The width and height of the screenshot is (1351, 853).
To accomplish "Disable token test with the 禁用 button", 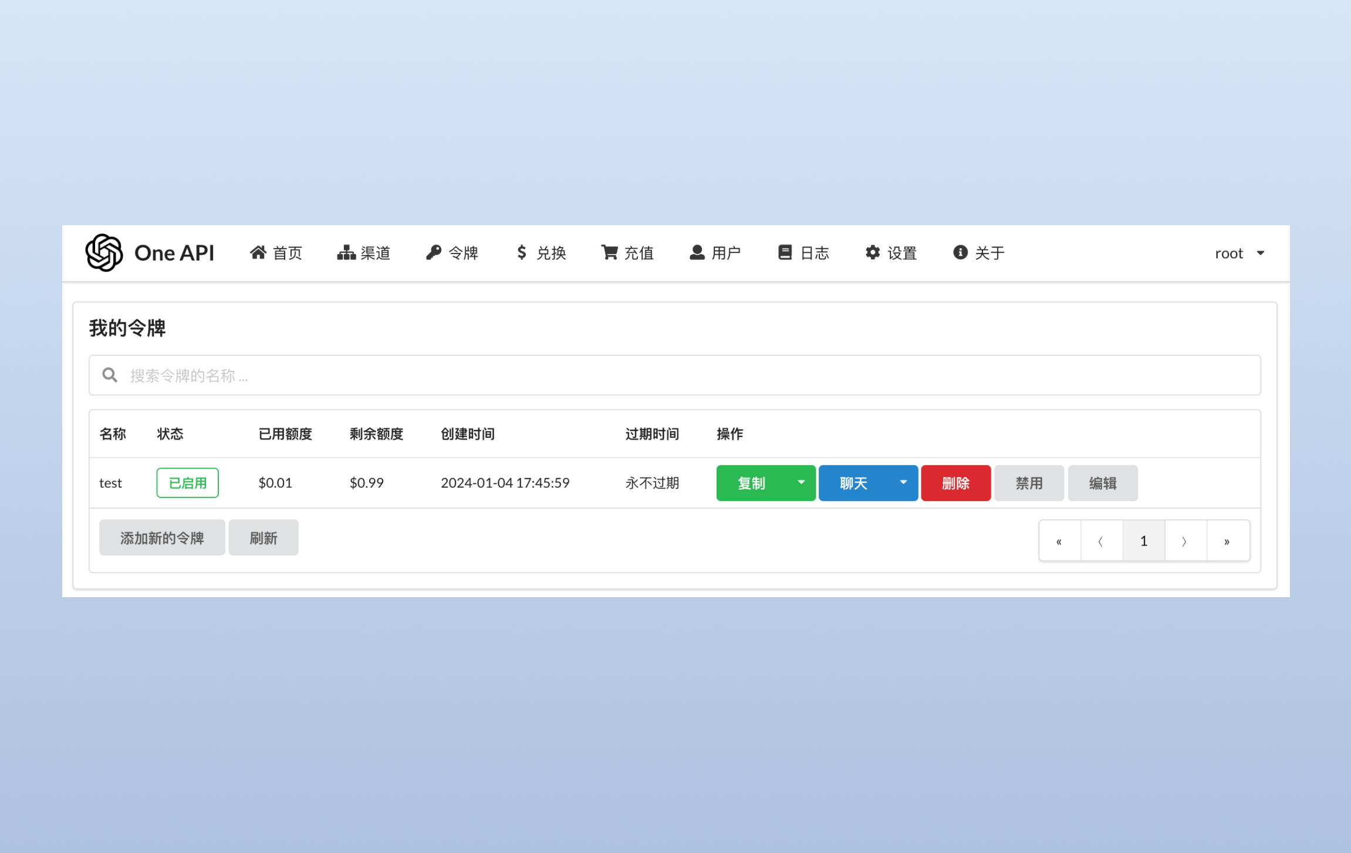I will pos(1029,482).
